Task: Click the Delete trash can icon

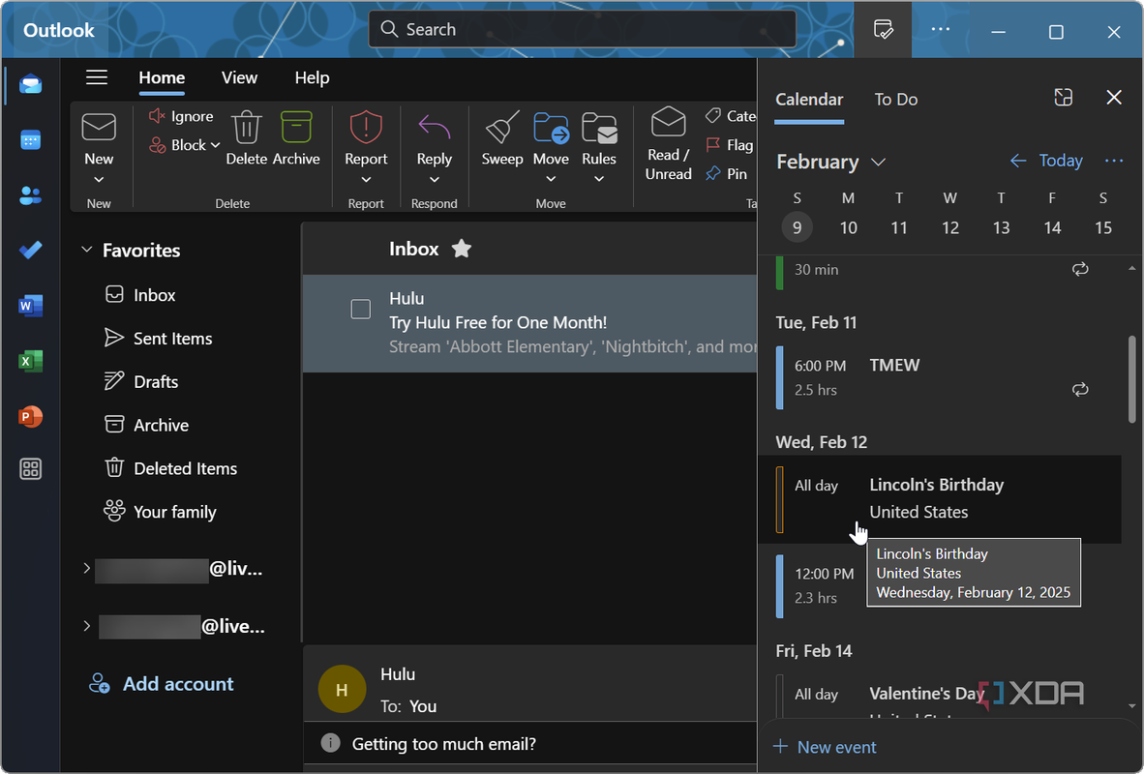Action: pos(247,128)
